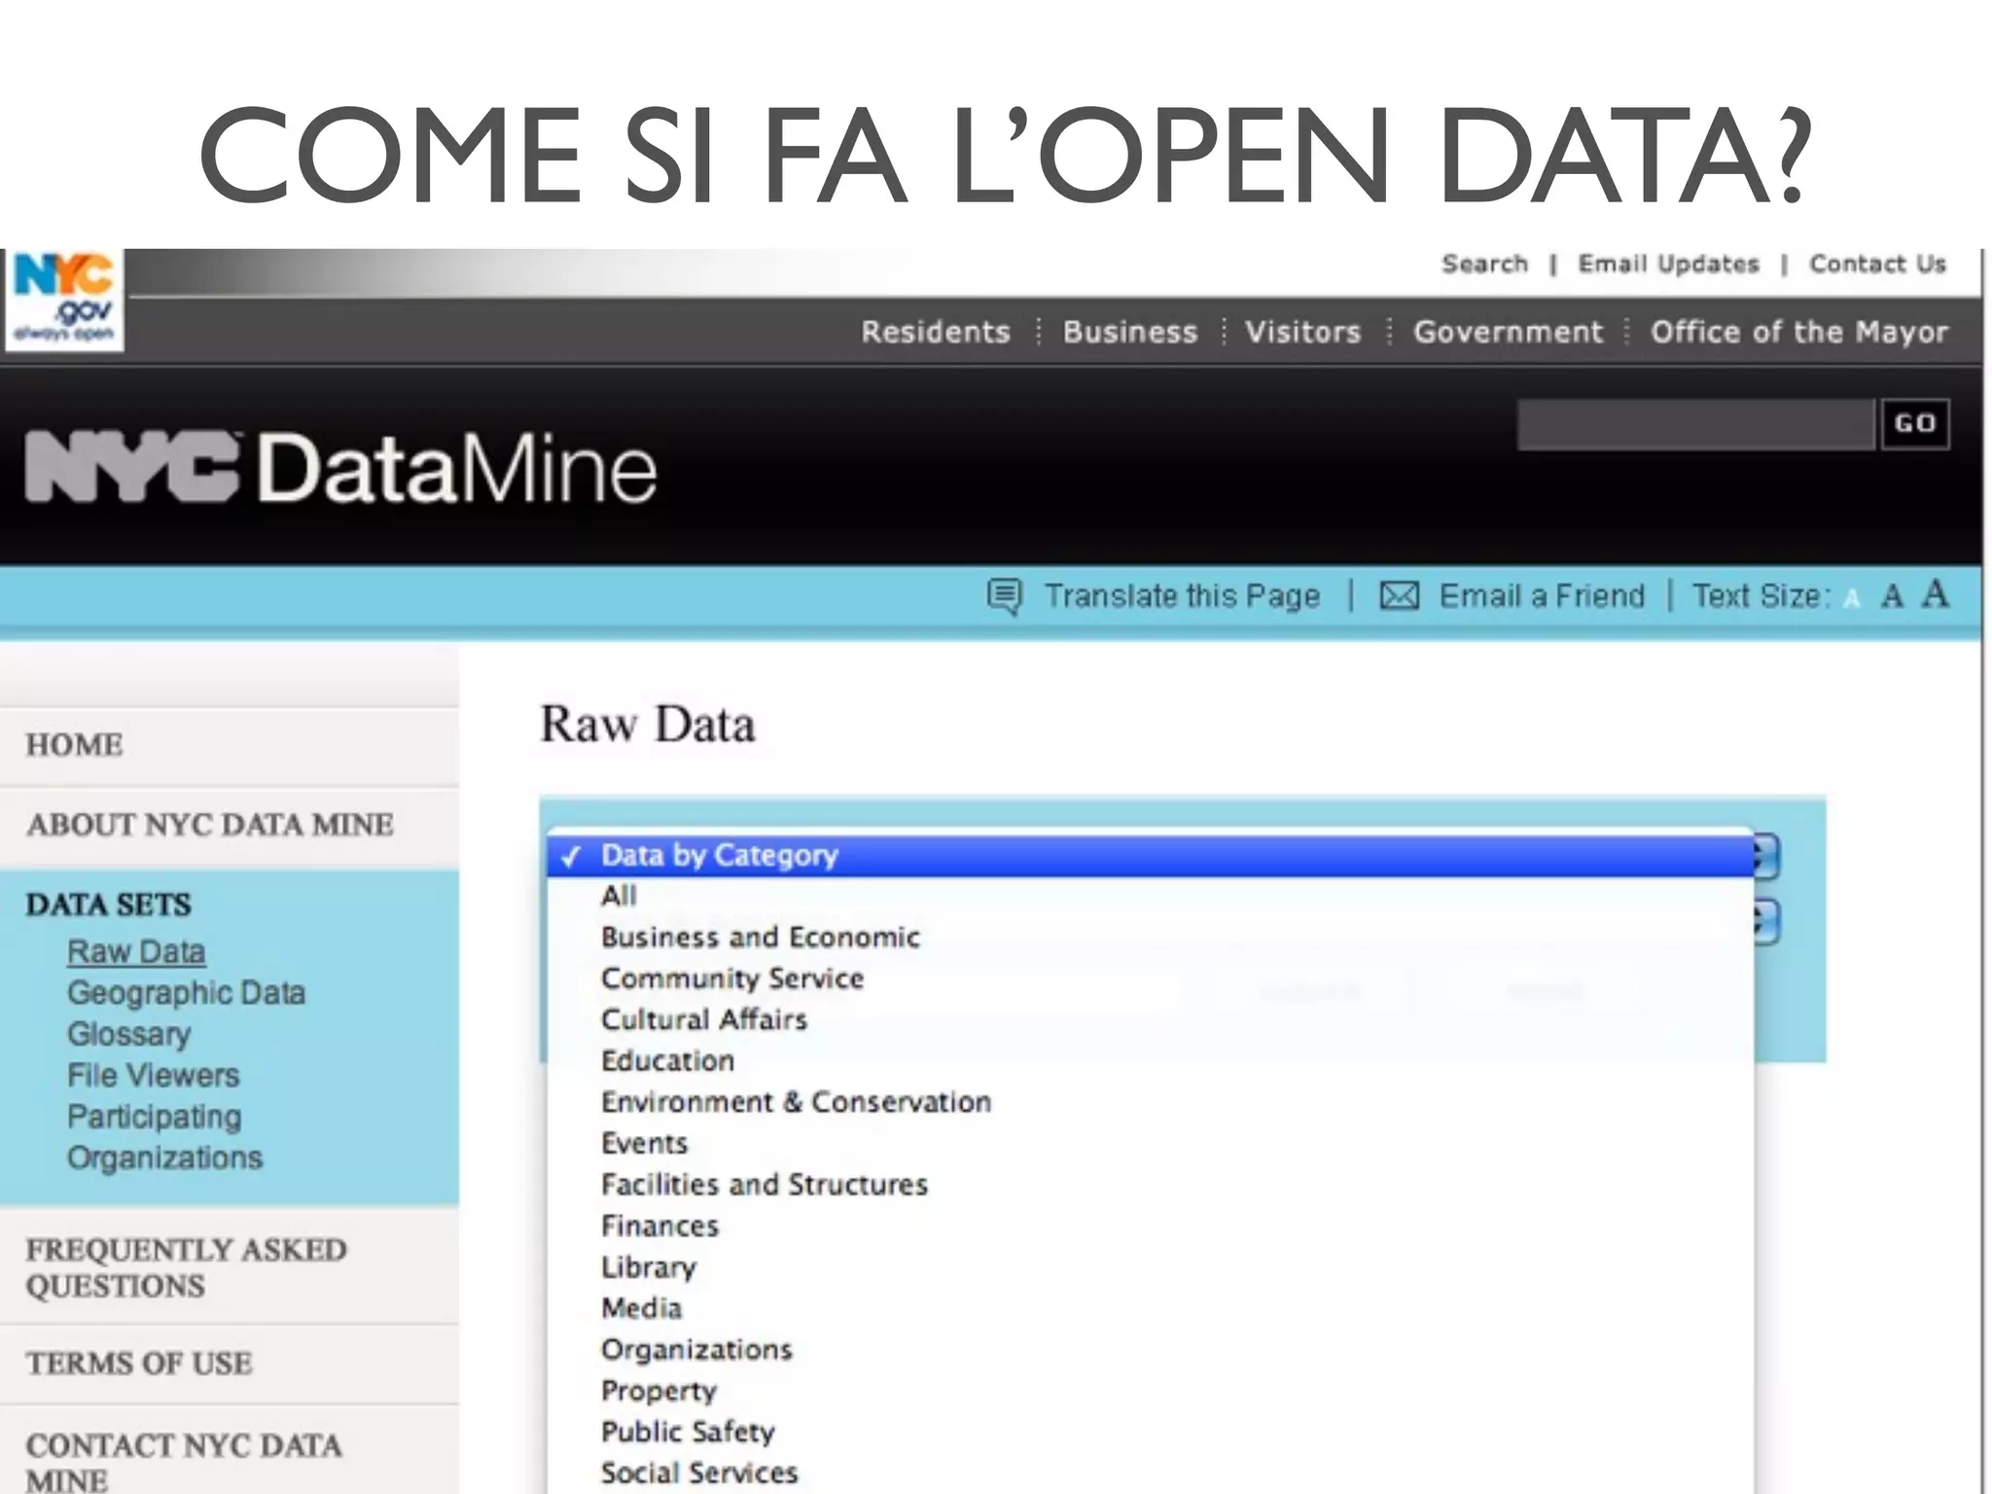1992x1494 pixels.
Task: Click the Email a Friend envelope icon
Action: (1400, 595)
